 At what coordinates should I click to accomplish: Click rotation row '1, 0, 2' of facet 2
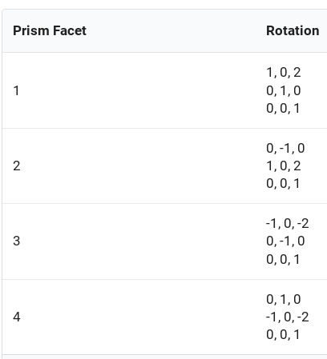[284, 166]
